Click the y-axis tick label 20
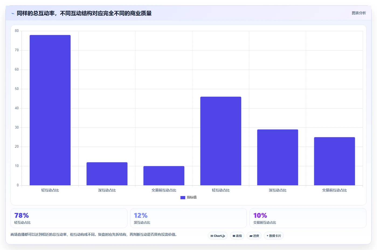This screenshot has width=377, height=250. point(17,147)
